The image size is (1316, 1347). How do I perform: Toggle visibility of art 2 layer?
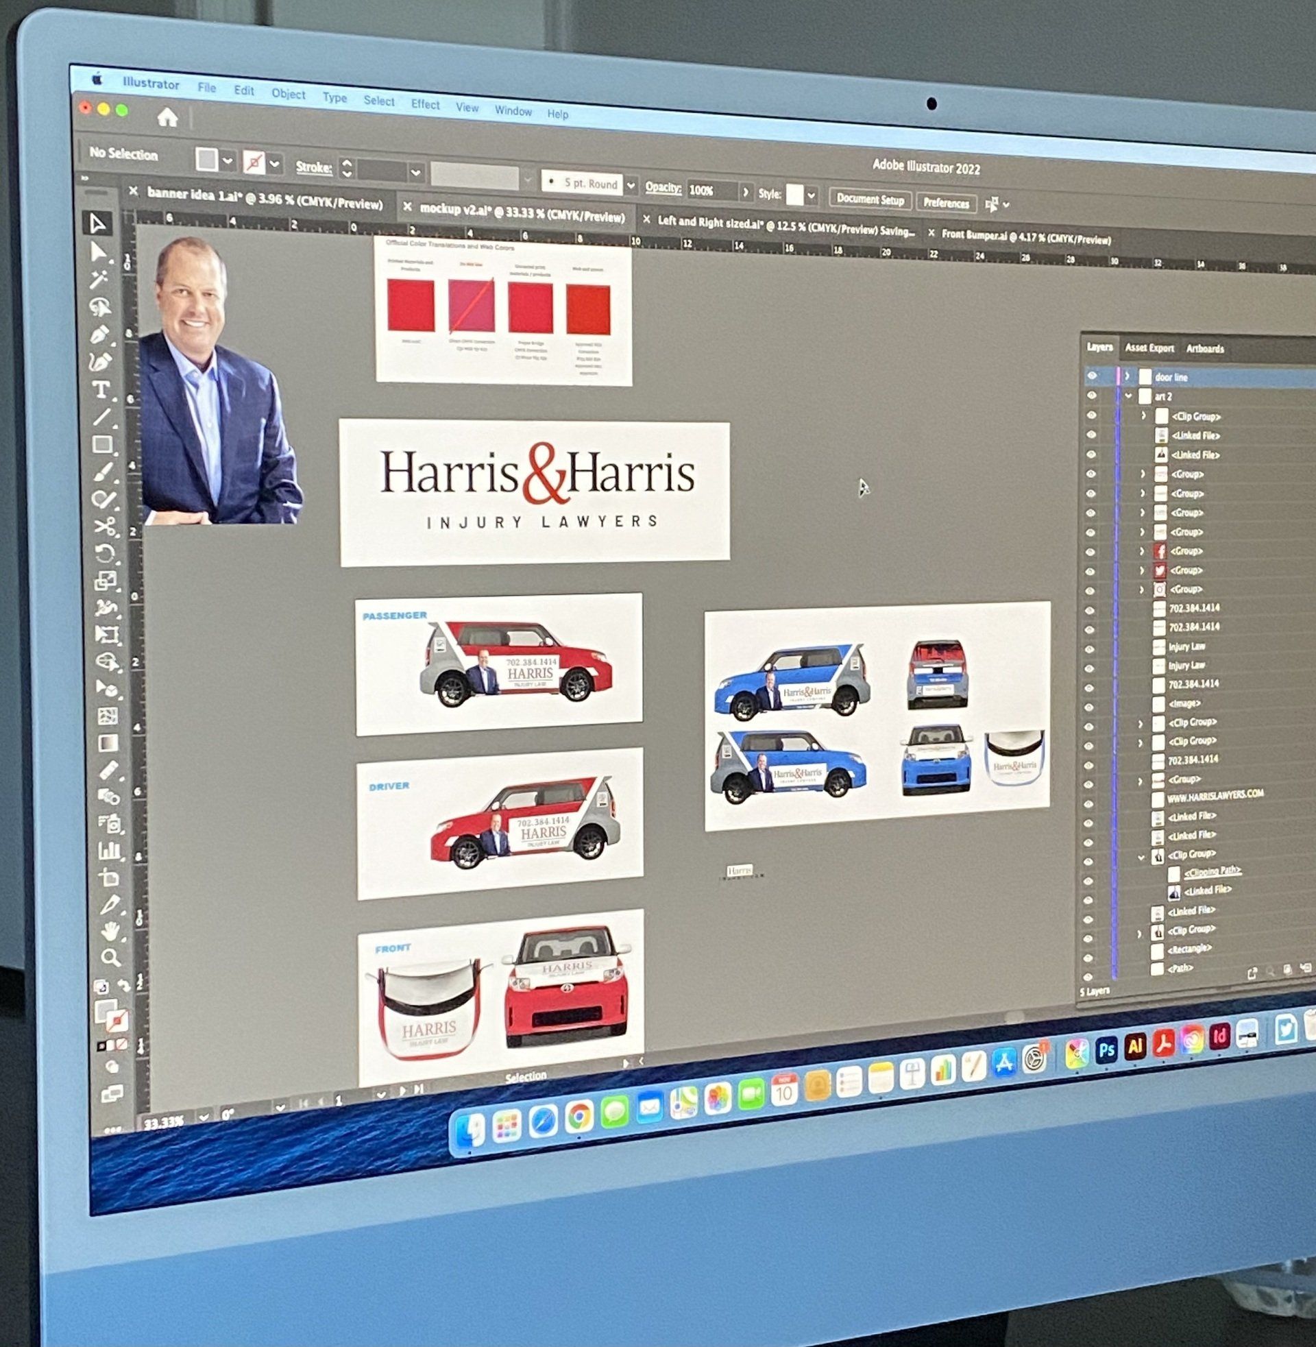coord(1092,396)
